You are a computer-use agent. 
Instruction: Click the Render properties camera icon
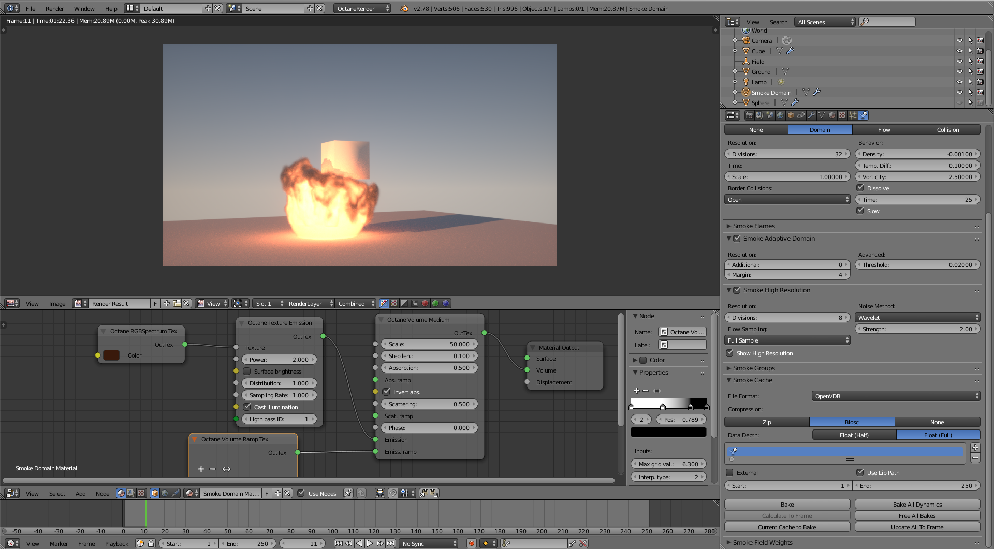749,115
